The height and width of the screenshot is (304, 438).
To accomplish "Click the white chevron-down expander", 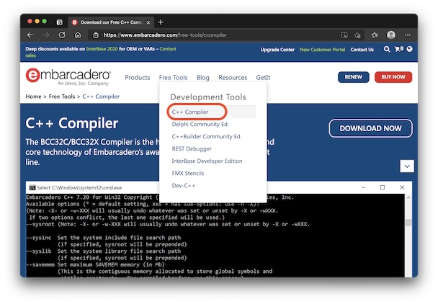I will point(407,166).
